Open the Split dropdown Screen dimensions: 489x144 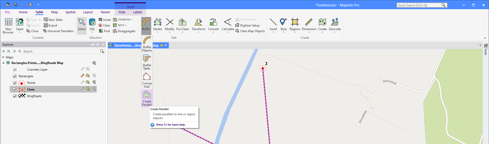tap(120, 25)
